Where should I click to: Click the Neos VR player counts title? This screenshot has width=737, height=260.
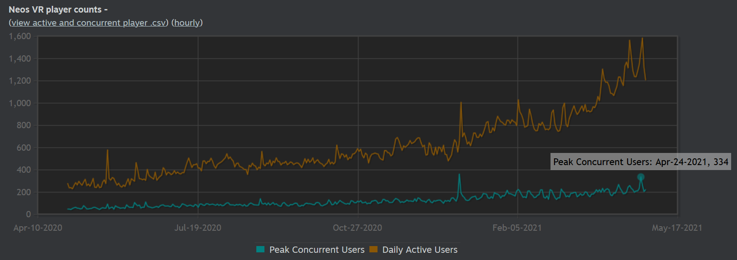(x=55, y=9)
